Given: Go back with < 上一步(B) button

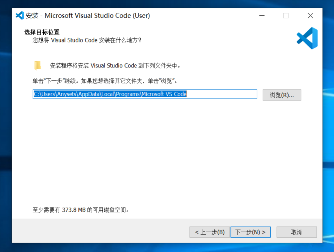Looking at the screenshot, I should pos(209,232).
